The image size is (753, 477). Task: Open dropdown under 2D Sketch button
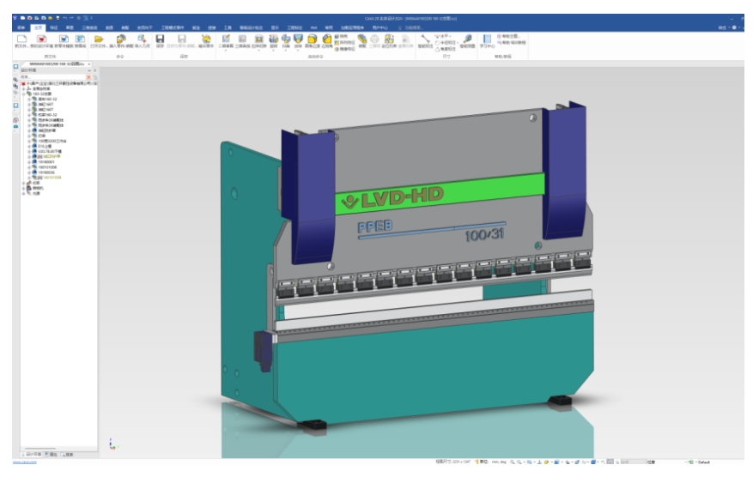pos(226,50)
